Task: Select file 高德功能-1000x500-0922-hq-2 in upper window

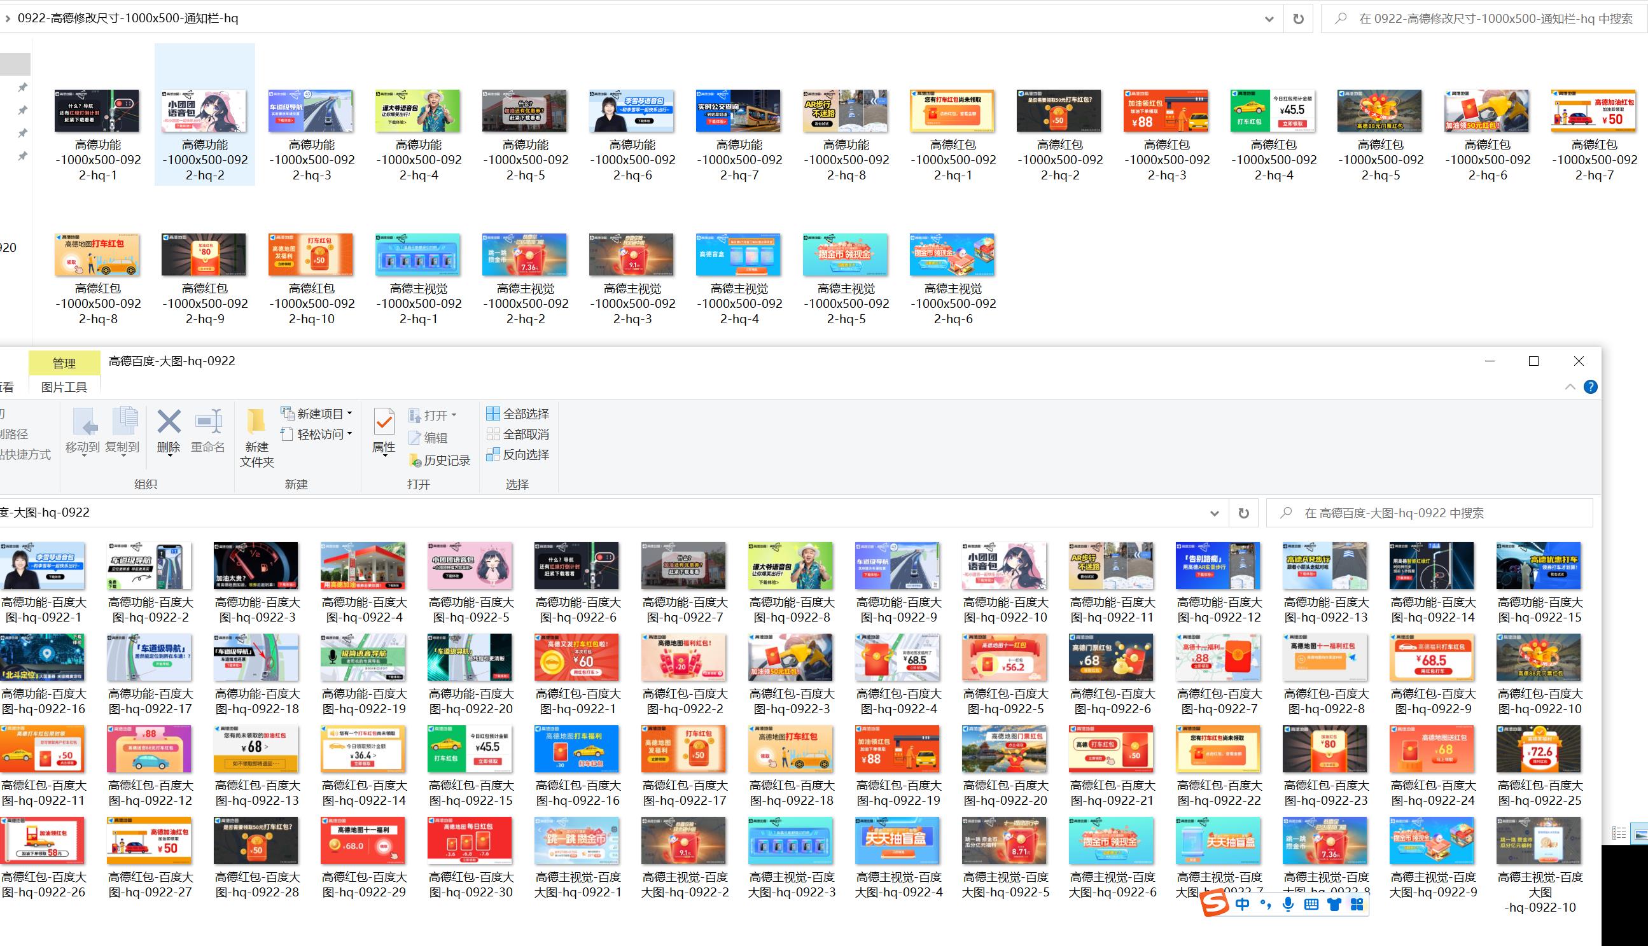Action: coord(205,115)
